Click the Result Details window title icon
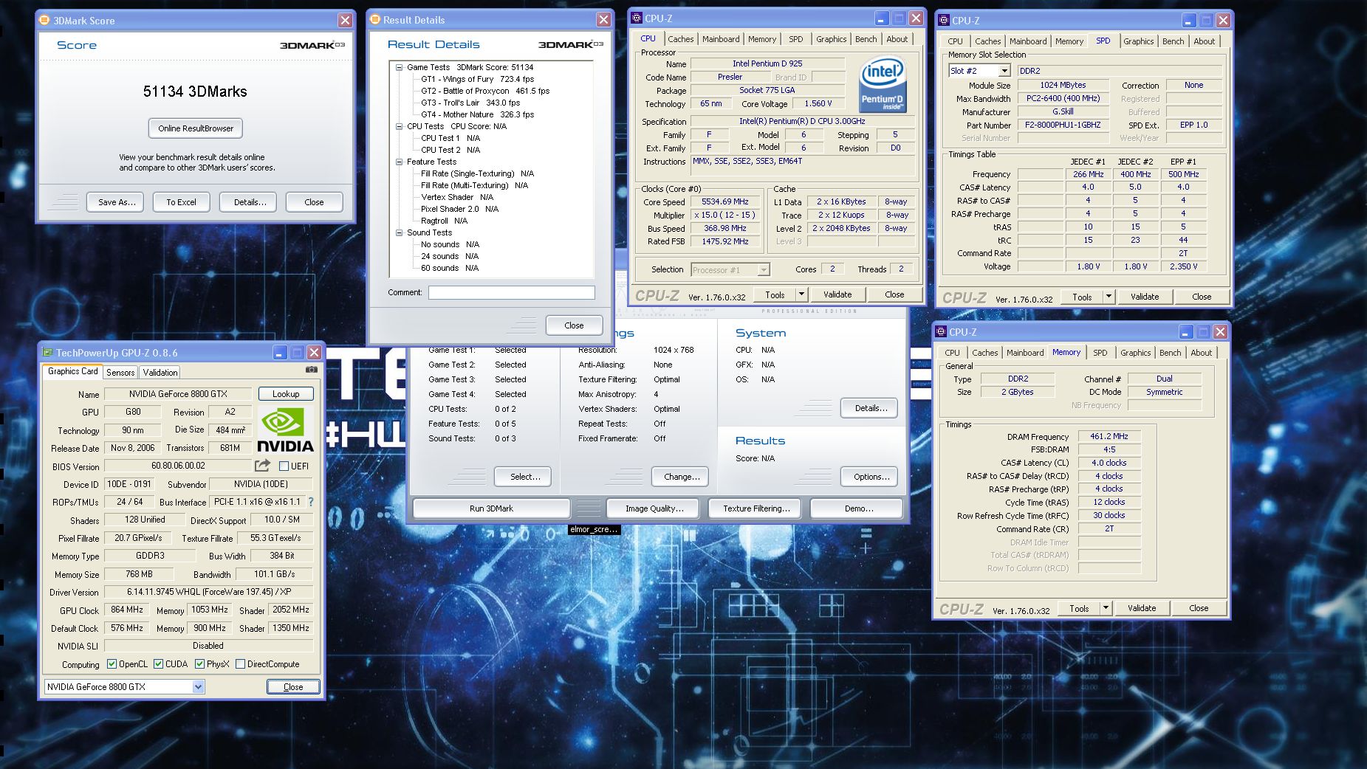Screen dimensions: 1367x769 [x=374, y=19]
